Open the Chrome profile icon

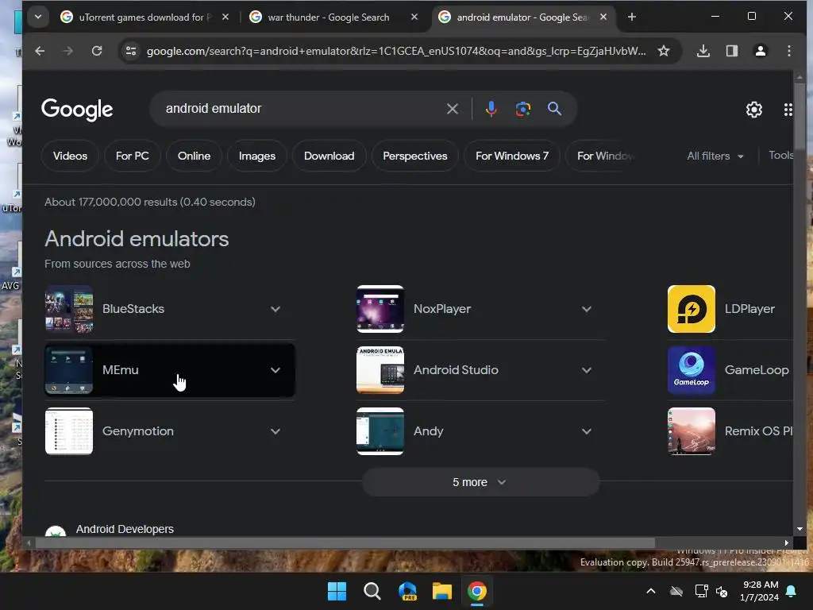[760, 51]
